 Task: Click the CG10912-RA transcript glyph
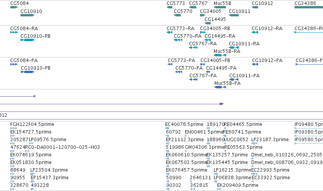pos(255,32)
